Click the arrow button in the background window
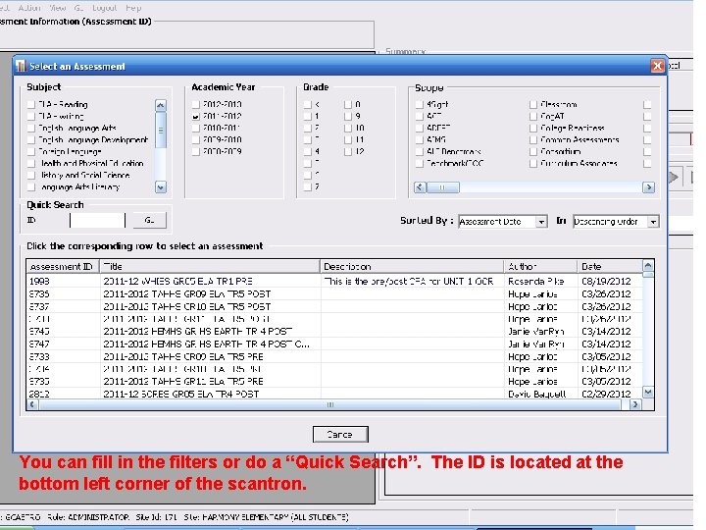Screen dimensions: 706x530 click(674, 177)
